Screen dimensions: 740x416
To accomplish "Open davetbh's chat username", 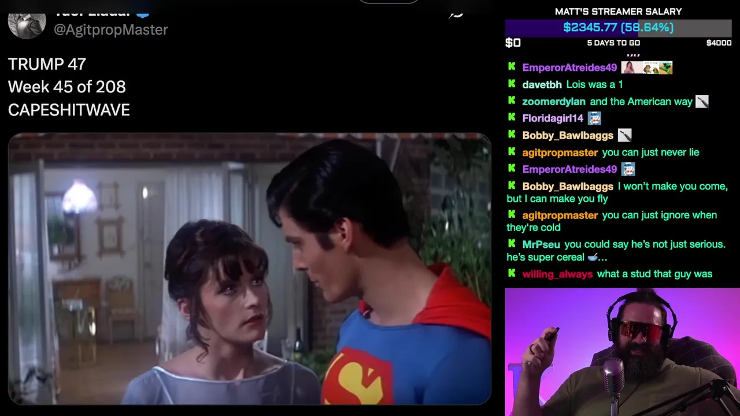I will point(542,85).
